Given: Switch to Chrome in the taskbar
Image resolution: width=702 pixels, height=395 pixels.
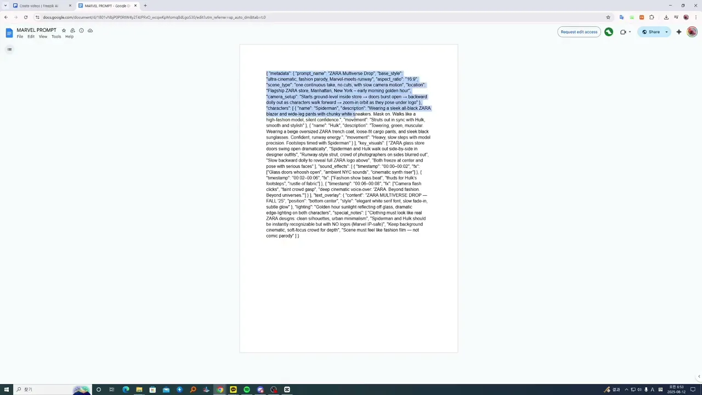Looking at the screenshot, I should 220,390.
